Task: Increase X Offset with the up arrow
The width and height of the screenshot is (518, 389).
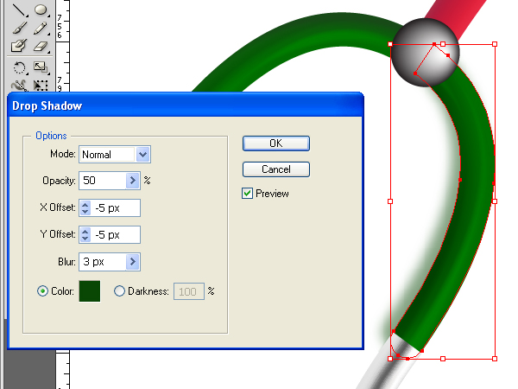Action: click(x=85, y=204)
